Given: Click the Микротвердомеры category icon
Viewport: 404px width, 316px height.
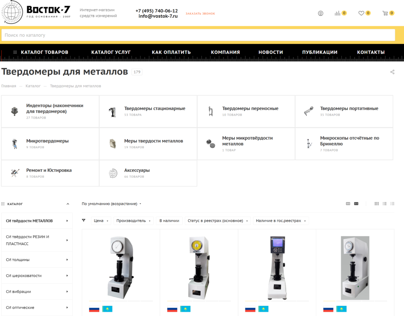Looking at the screenshot, I should (x=15, y=144).
